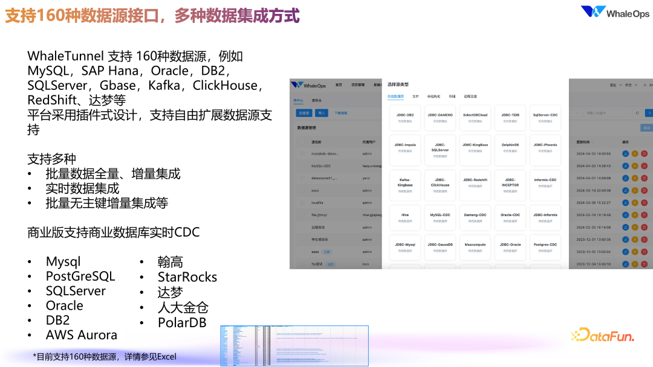Click red delete icon for 2024-04-03 14:30:55 row
653x367 pixels.
645,154
